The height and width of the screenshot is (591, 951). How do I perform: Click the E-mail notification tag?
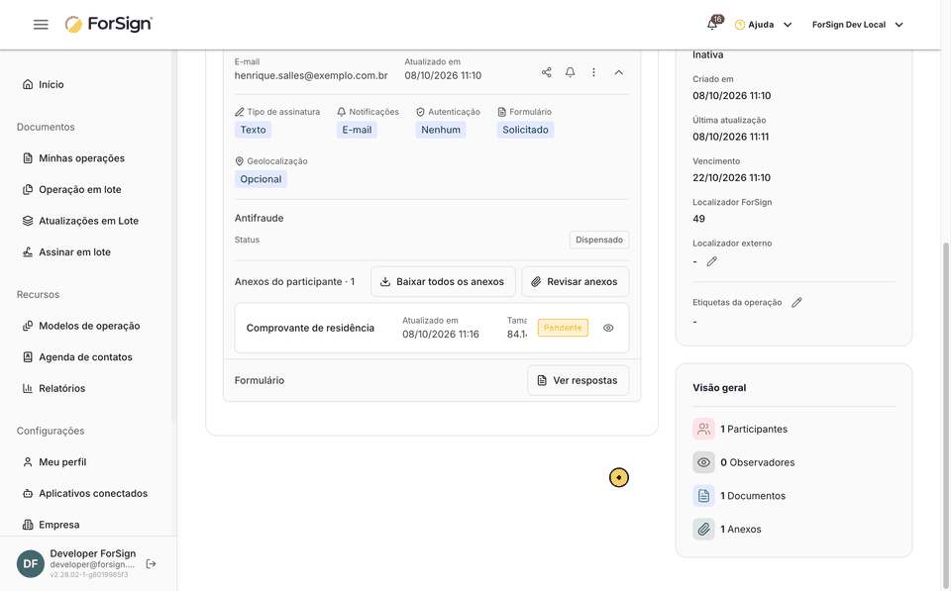[357, 130]
